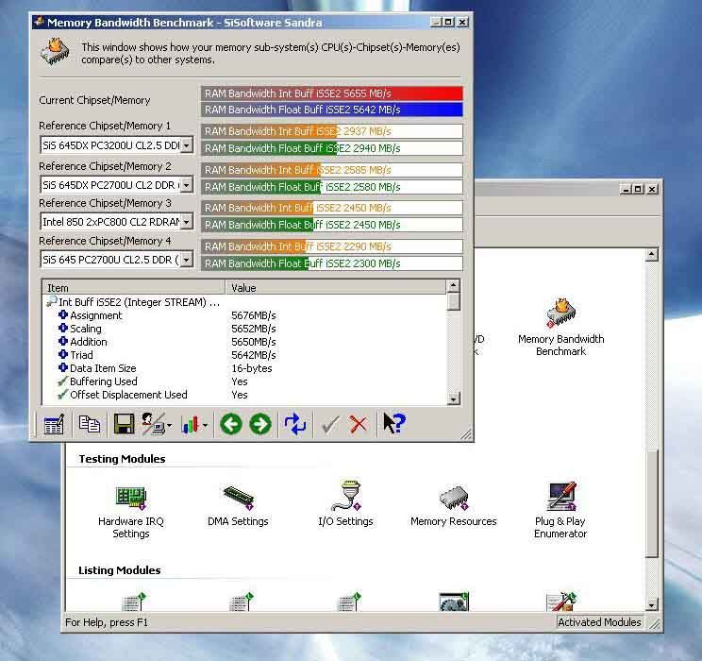Click magnifier icon beside Int Buff iSSE2
Viewport: 702px width, 661px height.
pyautogui.click(x=52, y=301)
